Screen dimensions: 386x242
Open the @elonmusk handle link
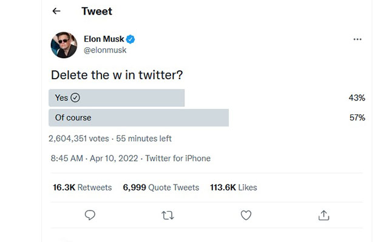105,50
